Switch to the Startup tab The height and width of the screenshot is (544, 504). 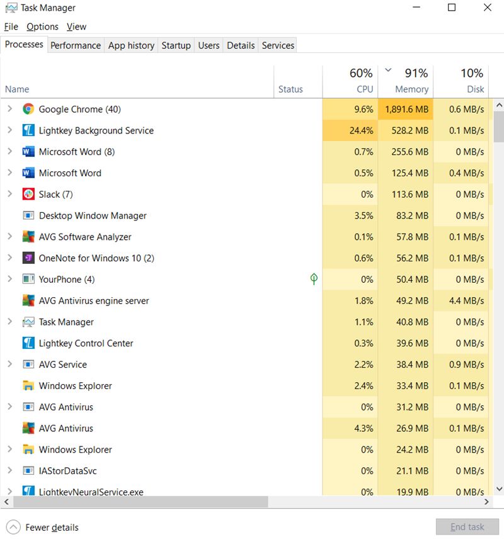click(x=176, y=45)
